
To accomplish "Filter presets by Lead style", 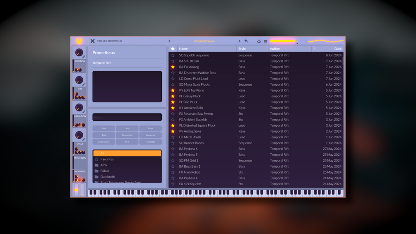I will [127, 128].
